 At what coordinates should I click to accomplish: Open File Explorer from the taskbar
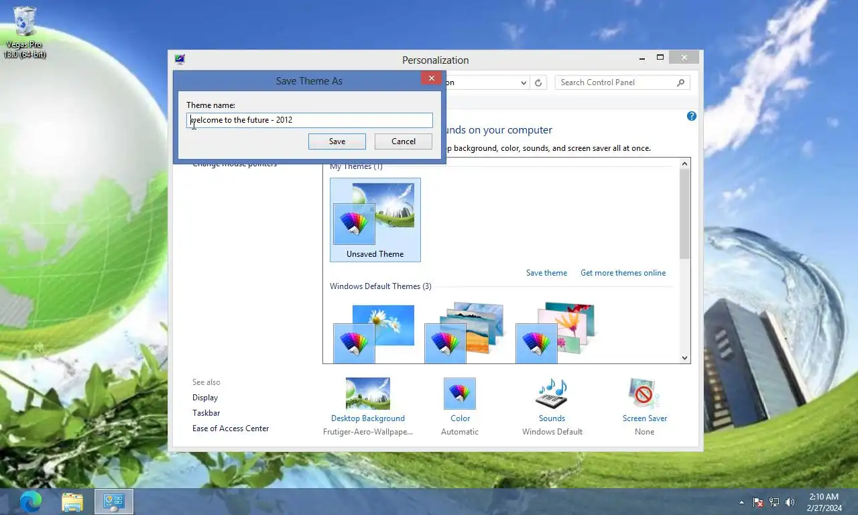coord(72,502)
